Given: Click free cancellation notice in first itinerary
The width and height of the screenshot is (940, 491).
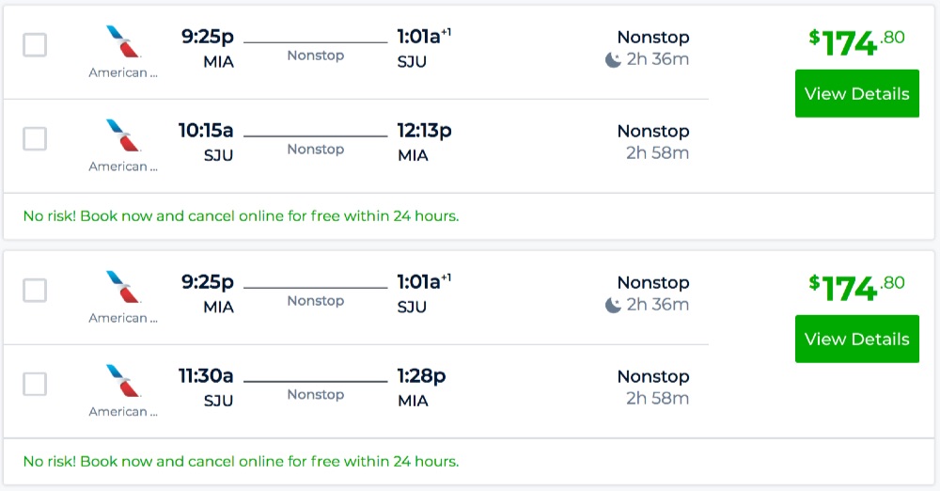Looking at the screenshot, I should click(241, 216).
